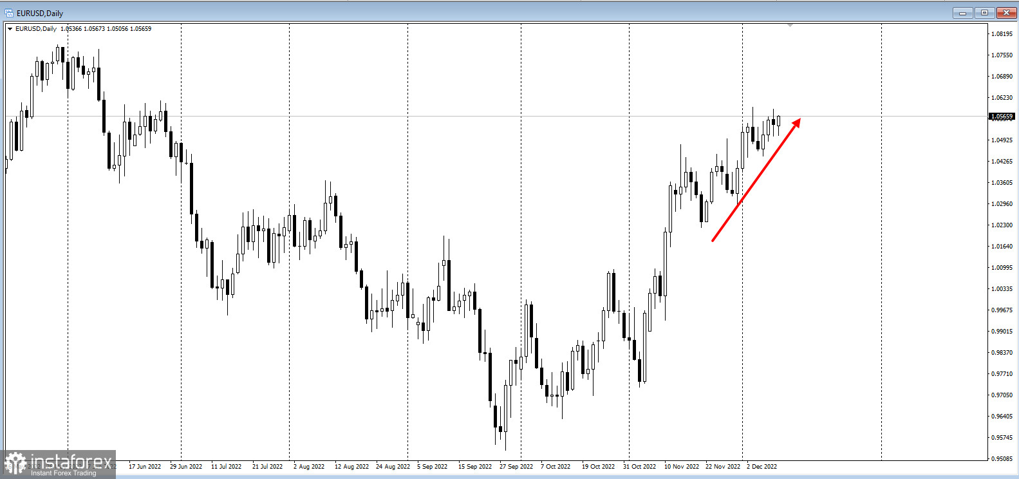Click the 10 Nov 2022 date label
1019x479 pixels.
[x=682, y=467]
